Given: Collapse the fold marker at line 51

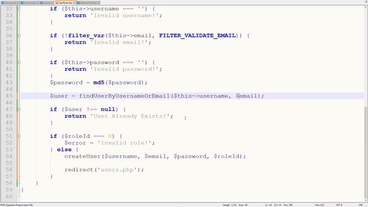Looking at the screenshot, I should [x=19, y=136].
